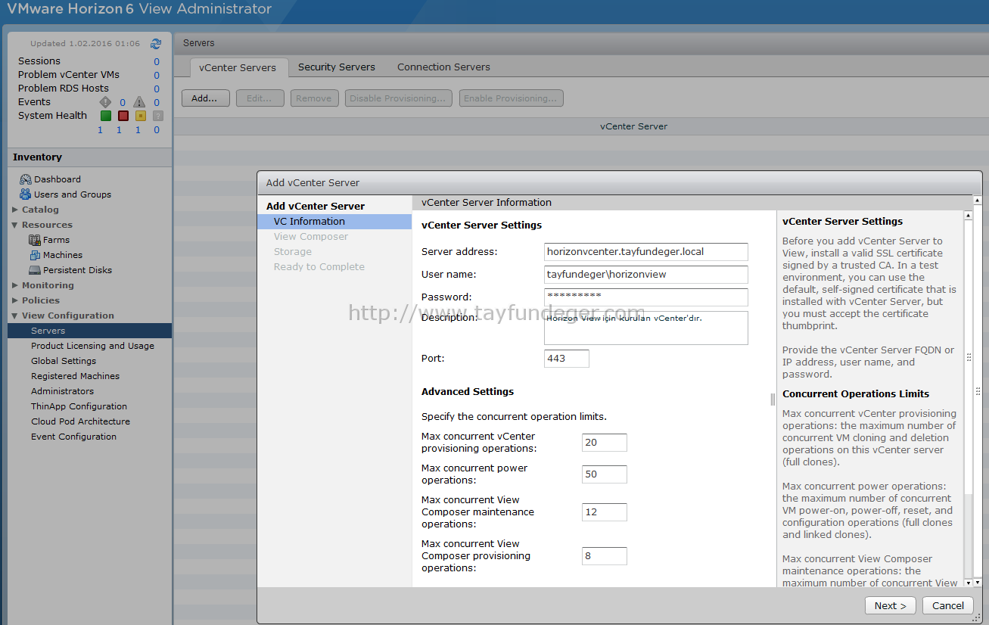Image resolution: width=989 pixels, height=625 pixels.
Task: Click the Users and Groups label
Action: click(x=73, y=194)
